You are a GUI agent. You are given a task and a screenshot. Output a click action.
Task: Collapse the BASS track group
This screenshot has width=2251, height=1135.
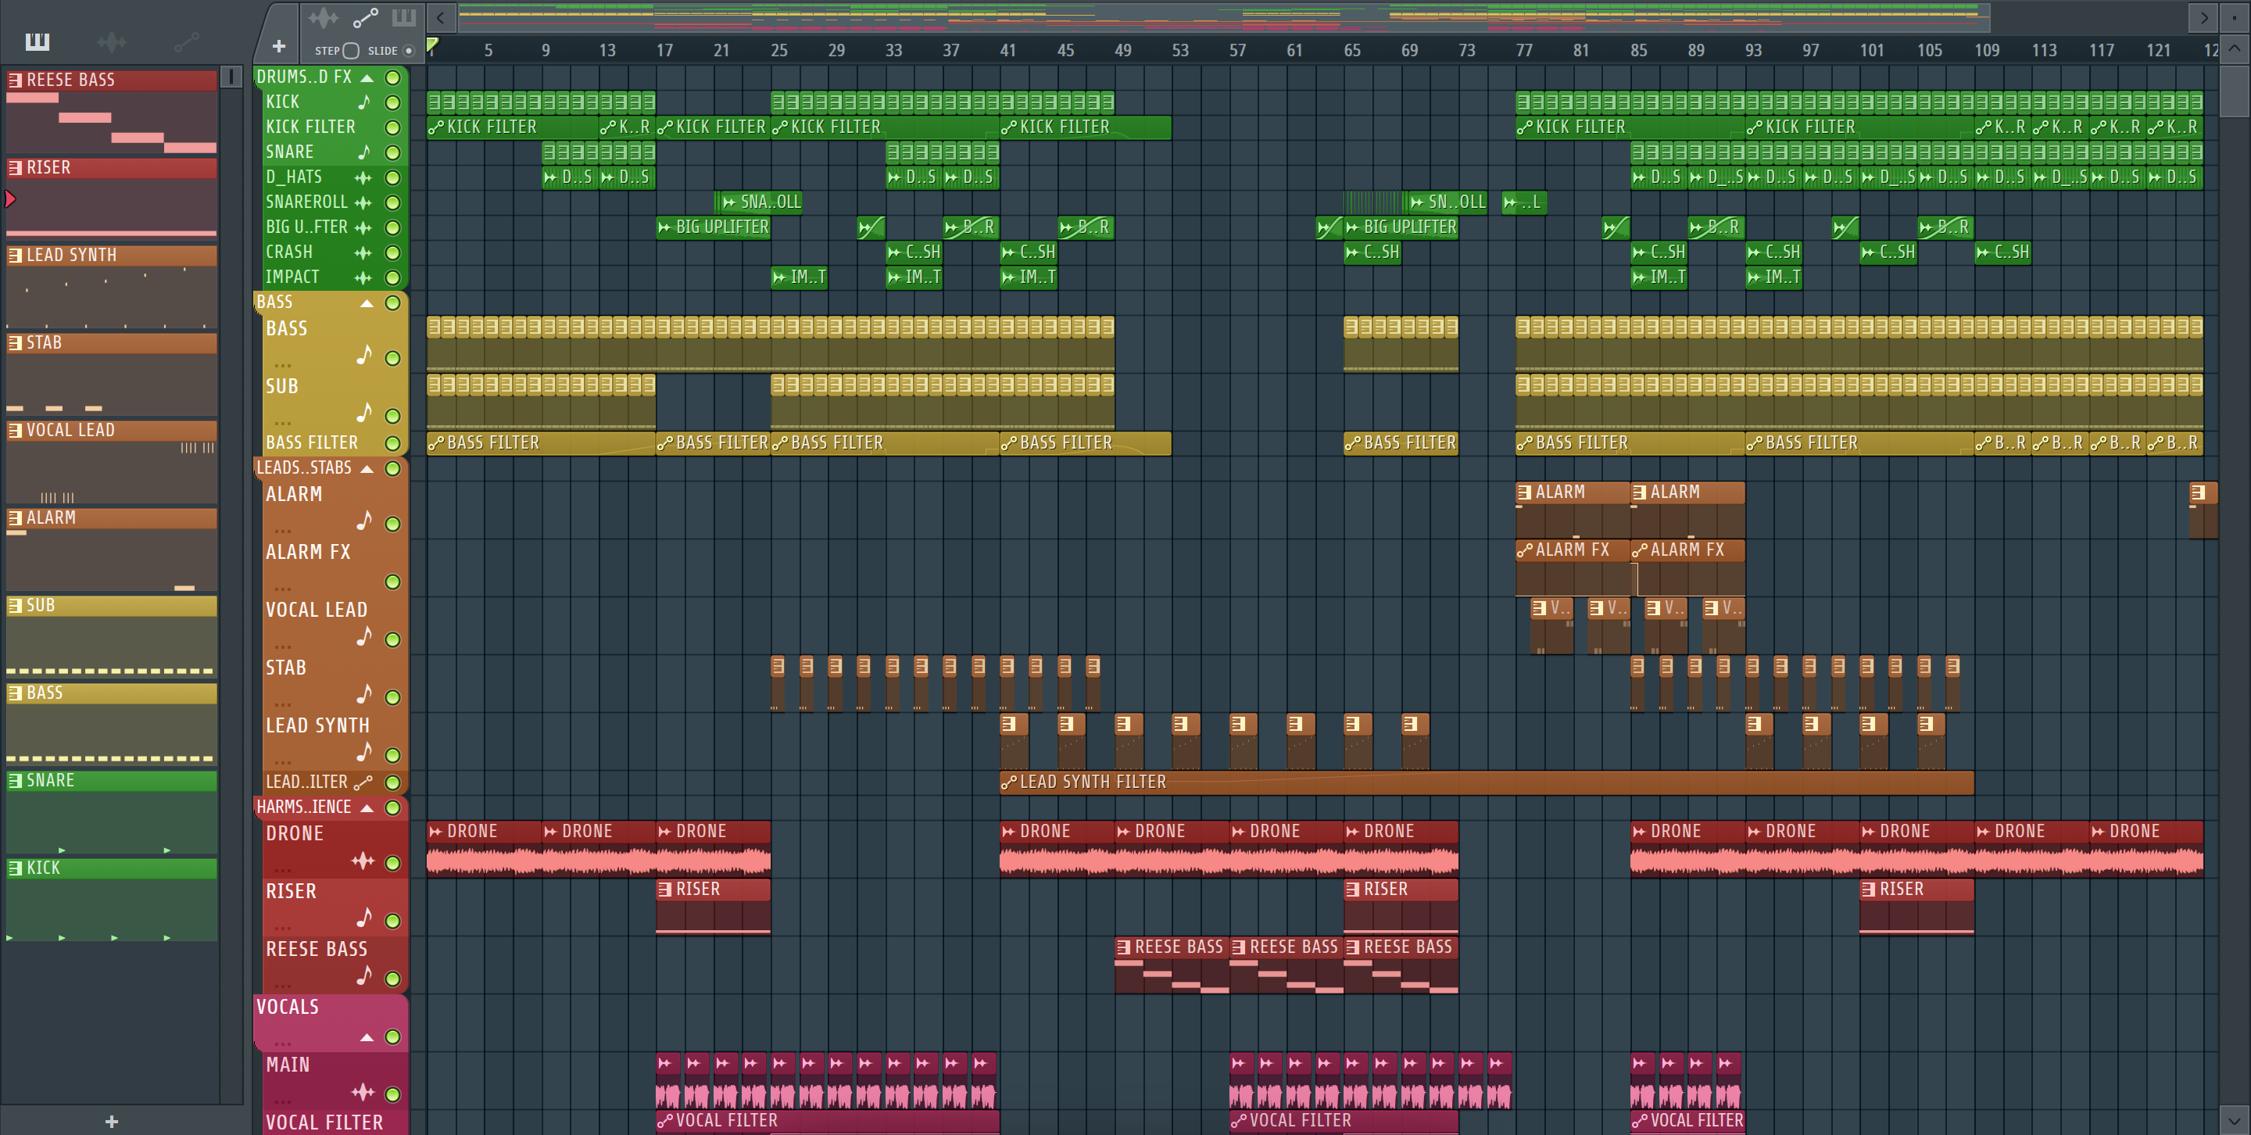point(368,303)
